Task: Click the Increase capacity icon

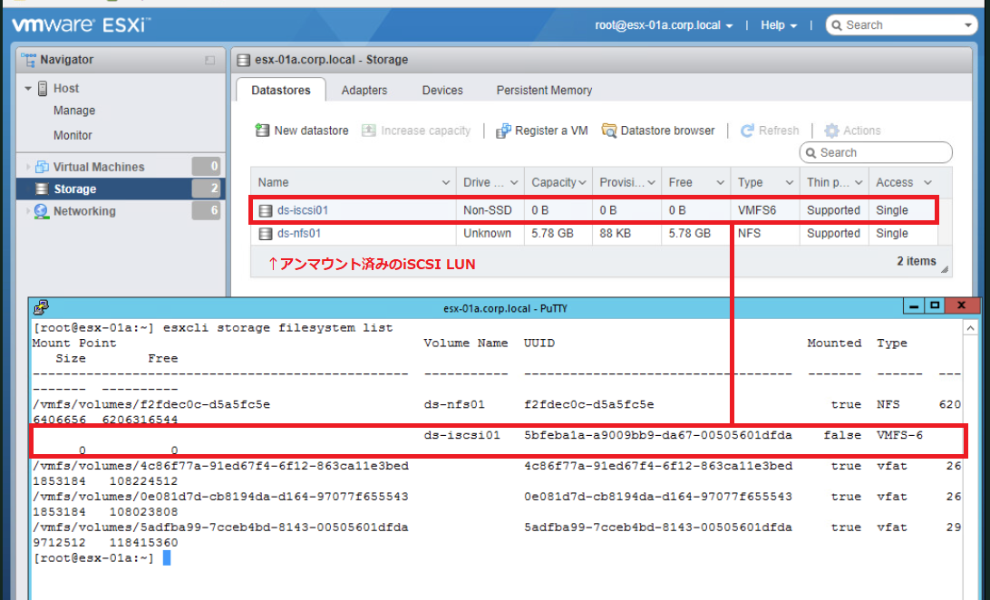Action: click(369, 131)
